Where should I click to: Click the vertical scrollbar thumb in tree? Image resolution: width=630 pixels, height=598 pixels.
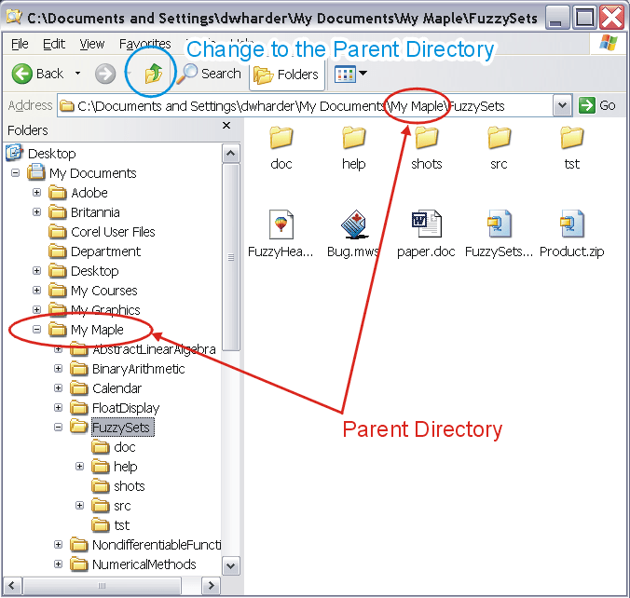click(x=230, y=257)
